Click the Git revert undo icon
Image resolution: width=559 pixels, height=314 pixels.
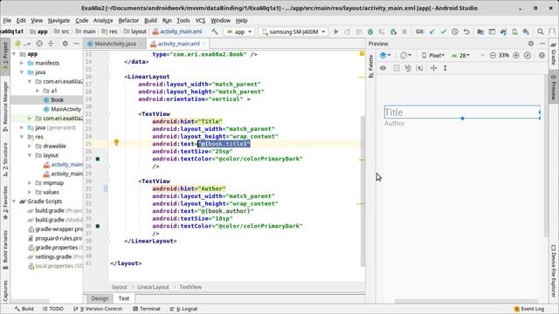point(466,31)
